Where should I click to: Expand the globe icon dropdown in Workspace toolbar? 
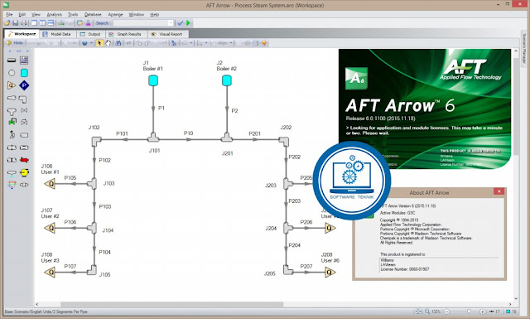tap(91, 43)
